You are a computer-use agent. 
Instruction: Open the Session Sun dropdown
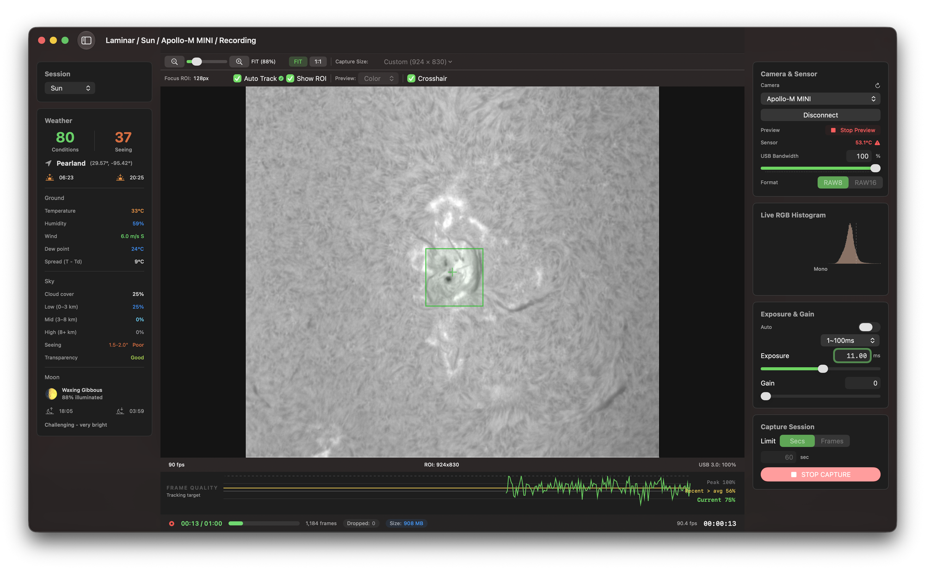click(x=70, y=88)
